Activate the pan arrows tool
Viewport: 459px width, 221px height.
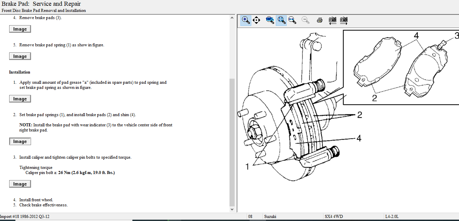[x=257, y=20]
